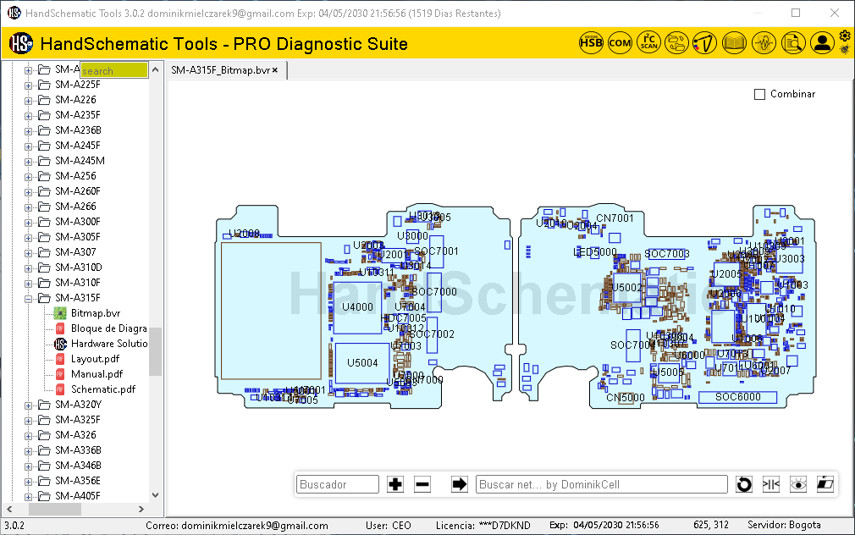Expand the SM-A310D folder
This screenshot has height=535, width=855.
(28, 267)
